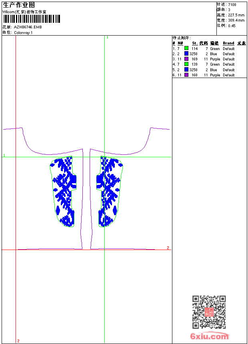The width and height of the screenshot is (248, 344).
Task: Click the green marker 1 at top
Action: click(107, 38)
